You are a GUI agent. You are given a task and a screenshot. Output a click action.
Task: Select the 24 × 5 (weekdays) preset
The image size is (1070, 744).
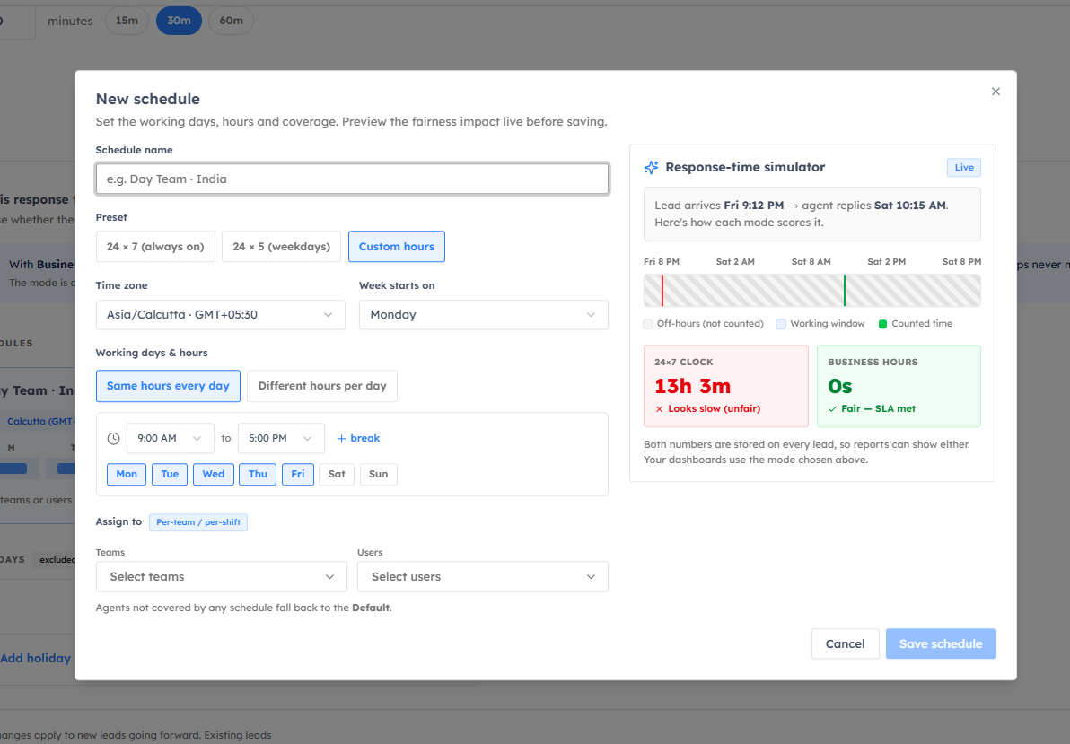pyautogui.click(x=281, y=247)
